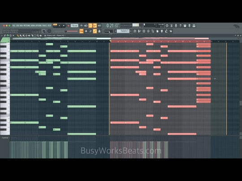This screenshot has height=181, width=242.
Task: Click the master volume knob
Action: [44, 31]
